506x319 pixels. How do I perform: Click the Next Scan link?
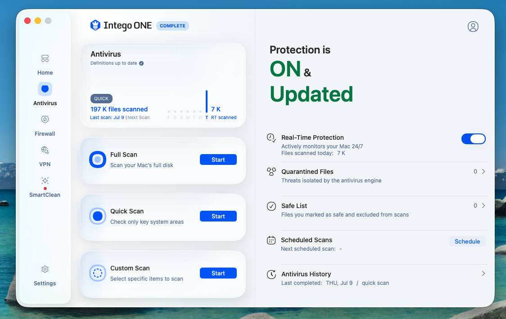(139, 118)
